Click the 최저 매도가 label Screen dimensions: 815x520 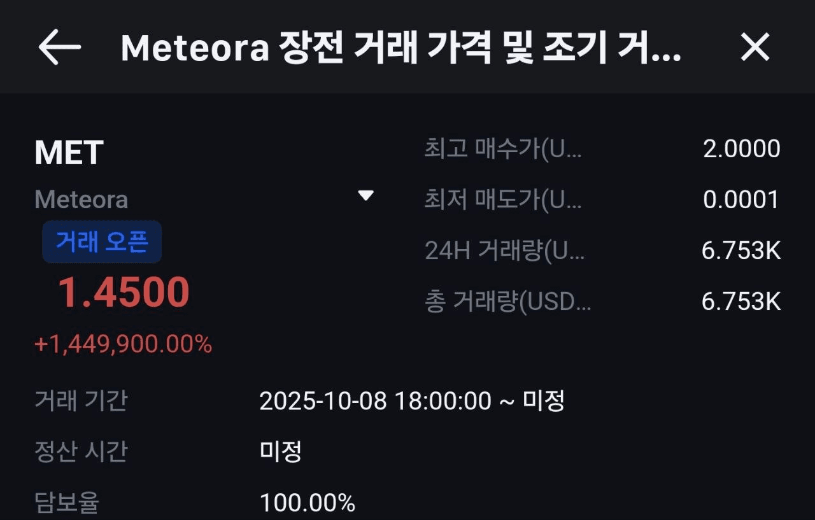coord(503,200)
